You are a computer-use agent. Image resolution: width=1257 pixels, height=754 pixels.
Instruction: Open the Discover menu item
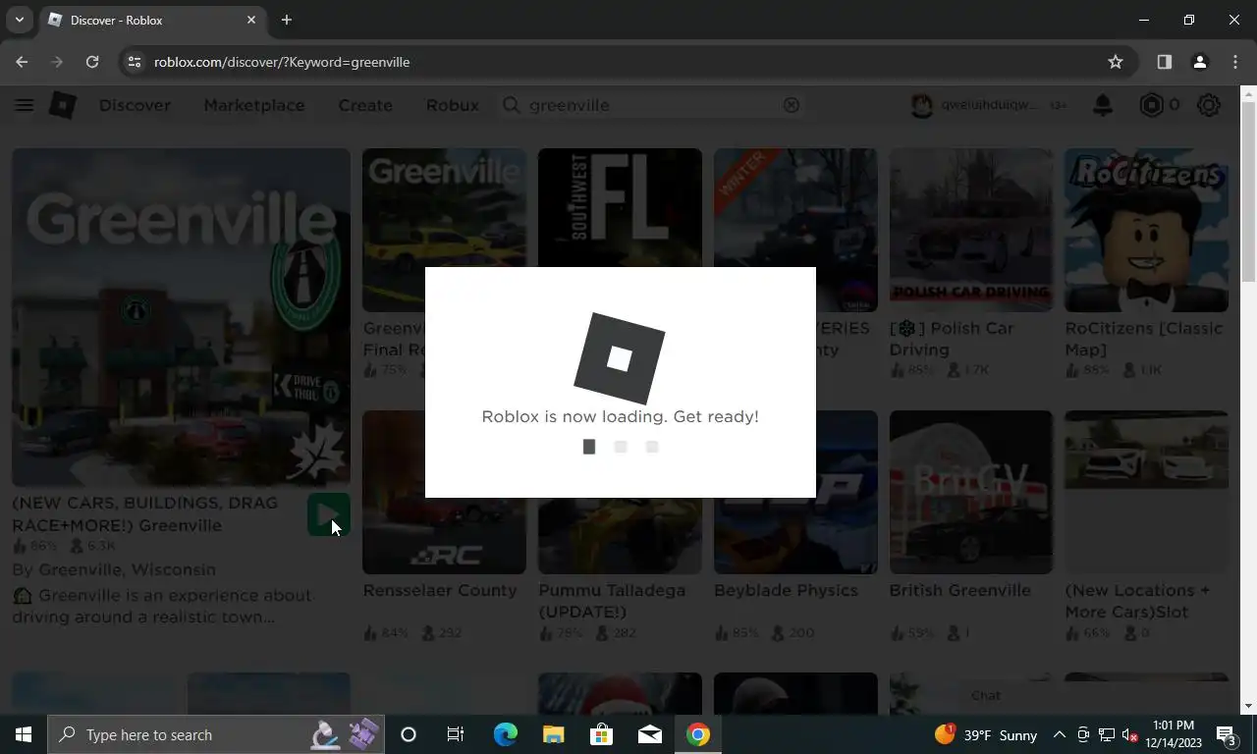[x=135, y=105]
